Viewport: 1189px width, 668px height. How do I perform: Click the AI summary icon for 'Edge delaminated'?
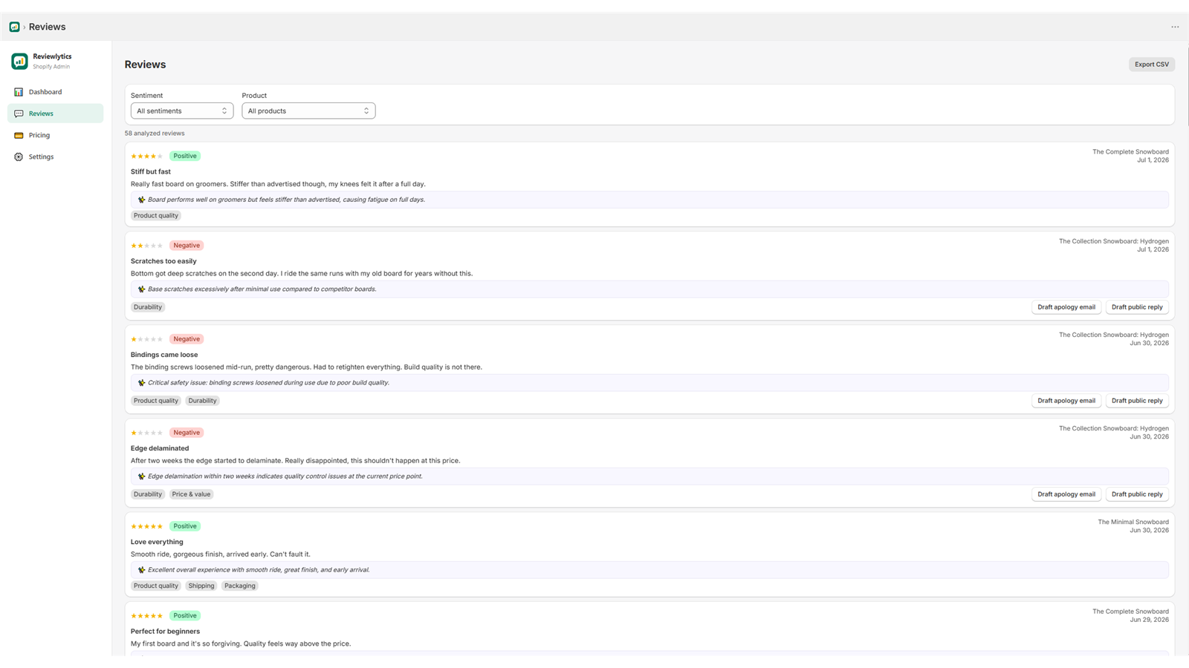click(141, 477)
